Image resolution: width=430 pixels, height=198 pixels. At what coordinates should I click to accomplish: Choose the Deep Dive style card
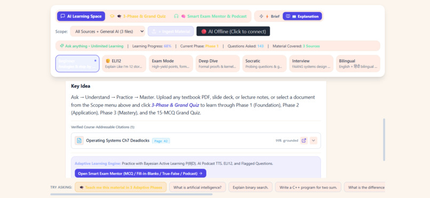coord(218,64)
